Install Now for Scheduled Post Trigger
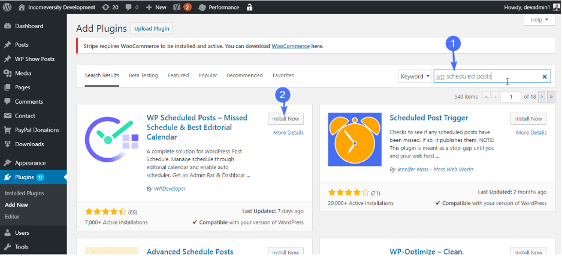562x263 pixels. tap(528, 119)
